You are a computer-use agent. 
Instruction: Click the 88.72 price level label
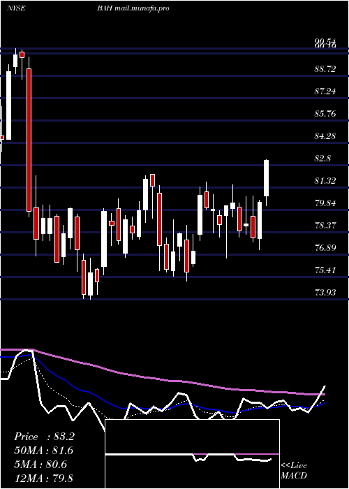coord(325,69)
